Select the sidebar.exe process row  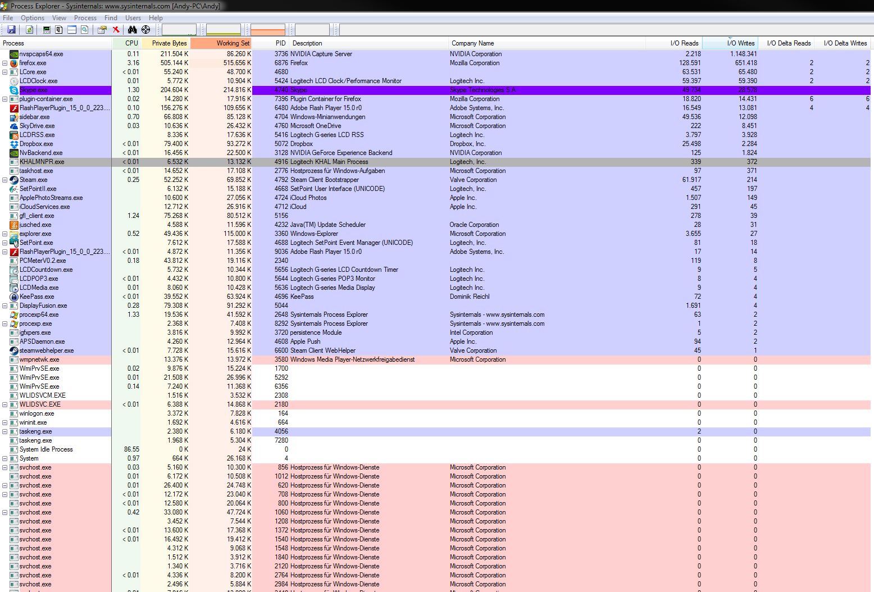[435, 117]
